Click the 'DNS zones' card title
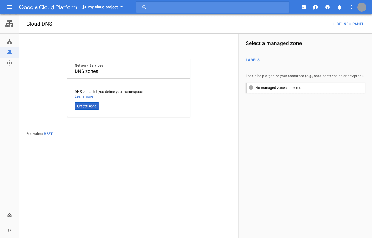 86,71
